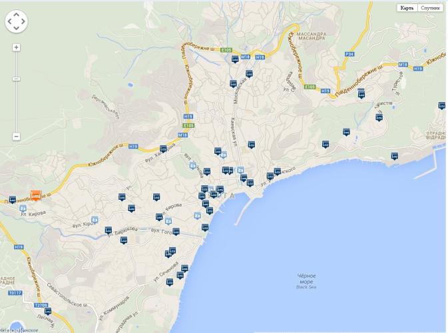Pan the map left with the left arrow
This screenshot has width=448, height=333.
9,21
